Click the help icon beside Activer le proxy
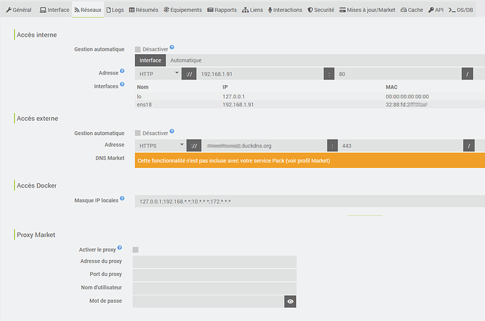Screen dimensions: 485x321 point(120,248)
